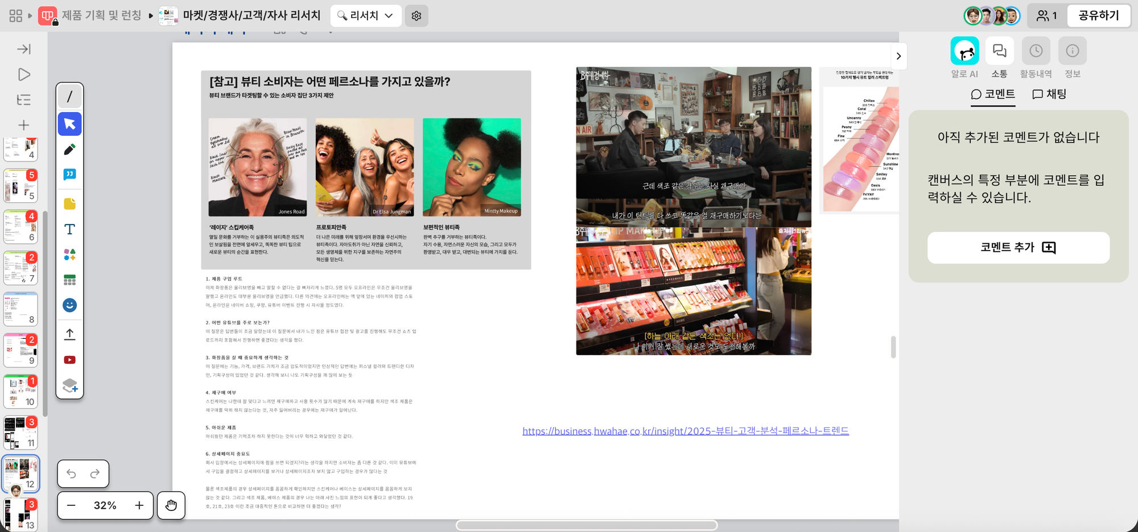This screenshot has width=1138, height=532.
Task: Open the 활동내역 panel tab
Action: coord(1036,58)
